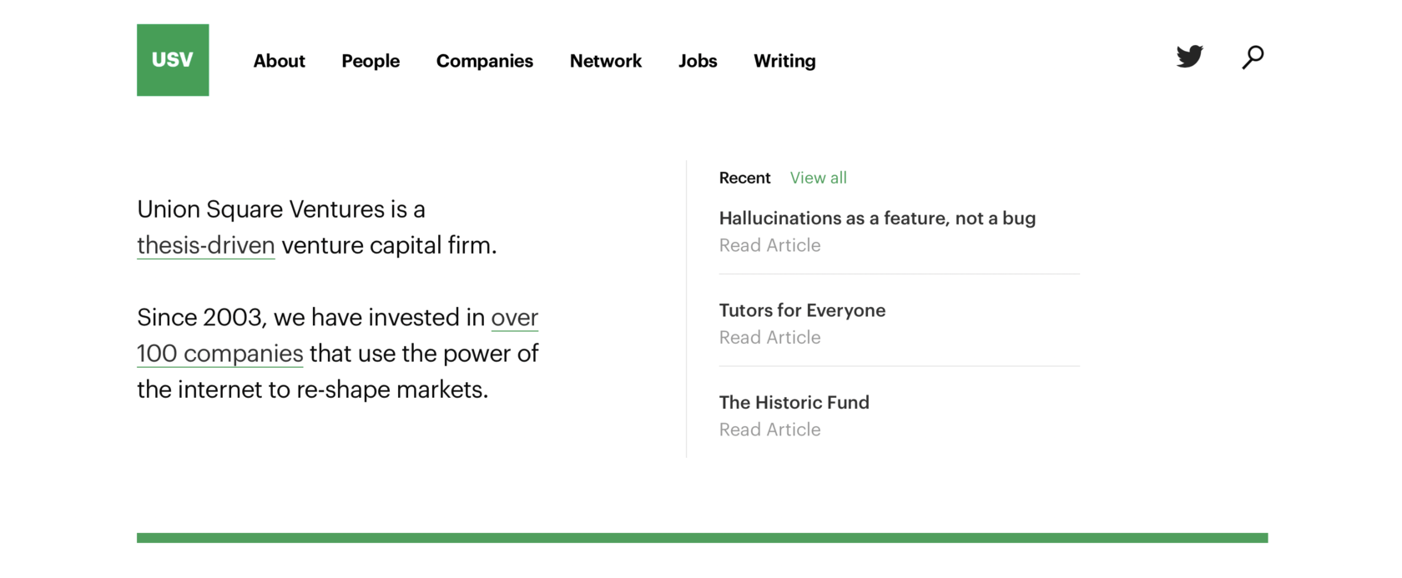
Task: Click View all recent posts
Action: point(818,178)
